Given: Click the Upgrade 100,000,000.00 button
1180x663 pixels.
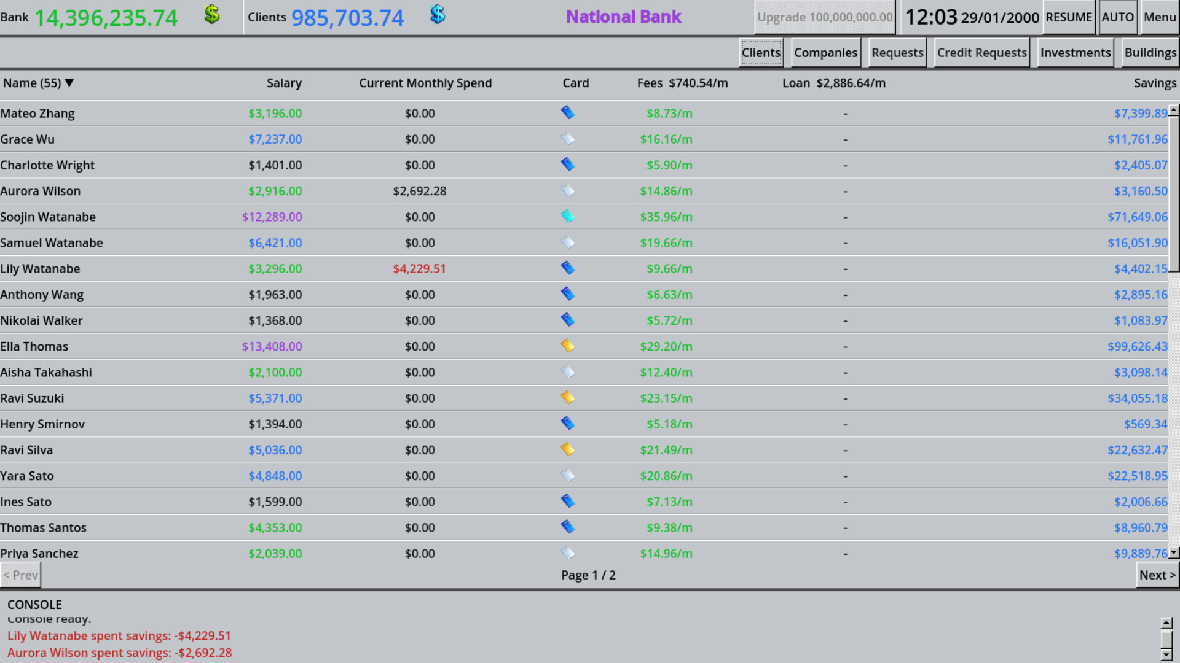Looking at the screenshot, I should [824, 17].
